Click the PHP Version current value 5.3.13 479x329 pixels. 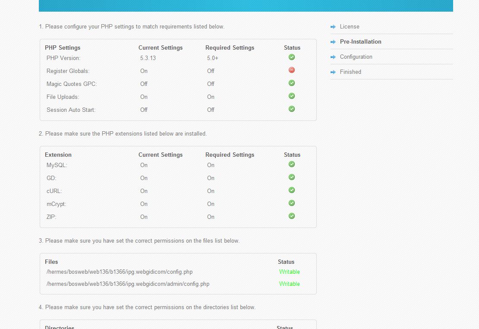pyautogui.click(x=148, y=58)
